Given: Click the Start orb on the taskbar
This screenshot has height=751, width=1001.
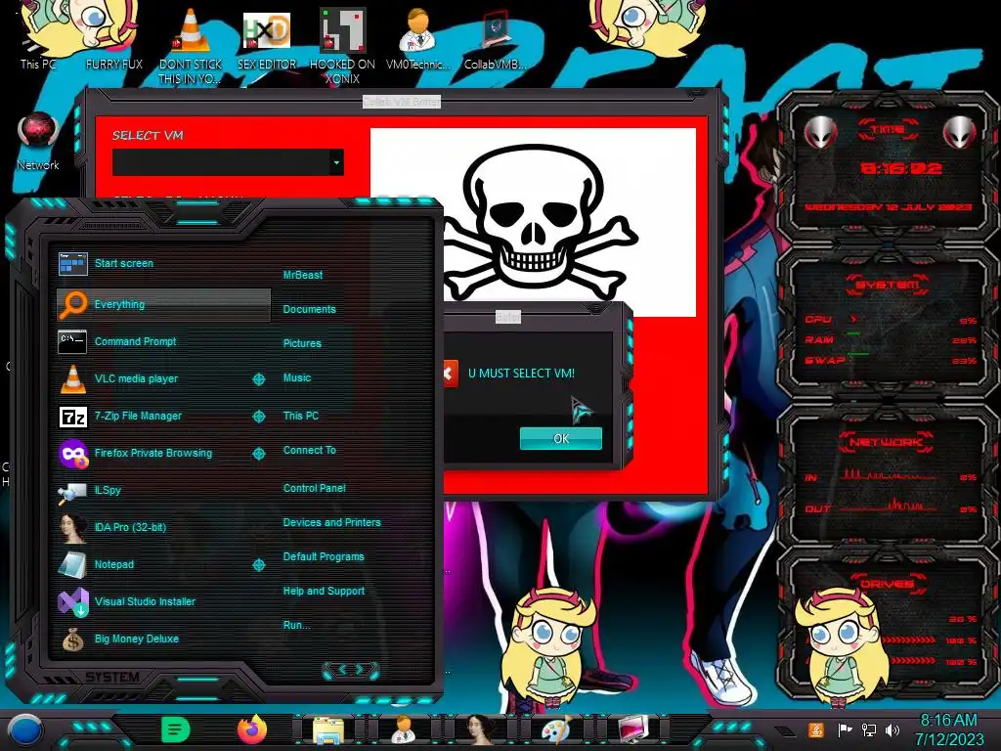Looking at the screenshot, I should pyautogui.click(x=25, y=729).
